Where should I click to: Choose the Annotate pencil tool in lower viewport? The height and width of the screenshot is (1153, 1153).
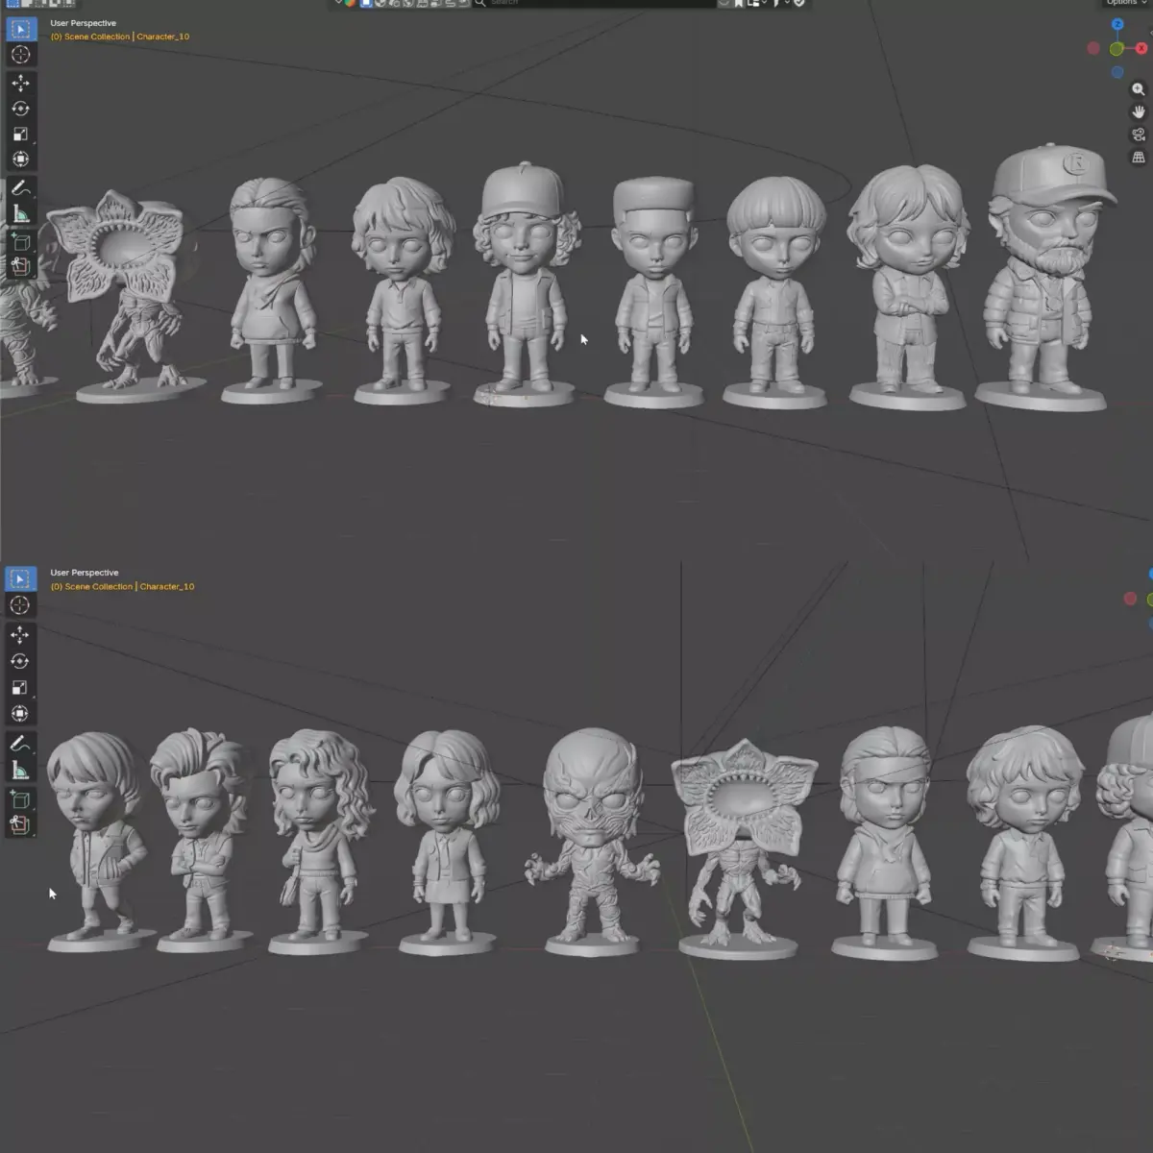point(20,744)
